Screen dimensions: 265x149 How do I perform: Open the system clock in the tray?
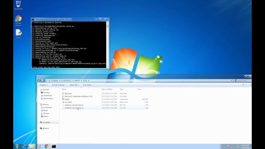point(245,146)
